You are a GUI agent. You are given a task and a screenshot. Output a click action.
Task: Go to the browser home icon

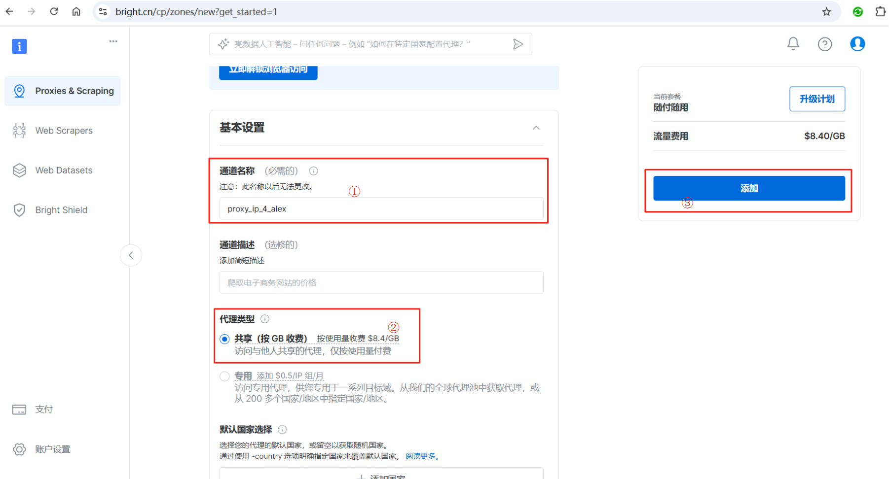click(x=76, y=11)
